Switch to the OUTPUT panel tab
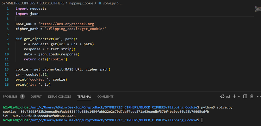The height and width of the screenshot is (126, 261). [x=36, y=96]
